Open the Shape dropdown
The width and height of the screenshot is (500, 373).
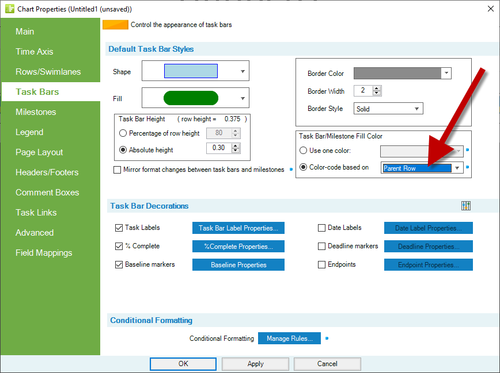[243, 71]
